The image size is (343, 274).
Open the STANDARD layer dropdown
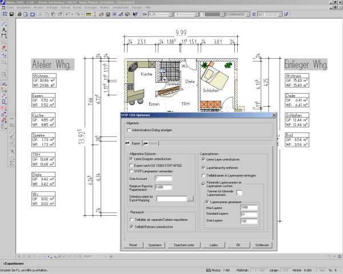(x=248, y=14)
